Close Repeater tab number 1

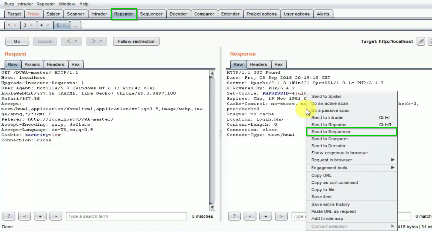point(15,25)
